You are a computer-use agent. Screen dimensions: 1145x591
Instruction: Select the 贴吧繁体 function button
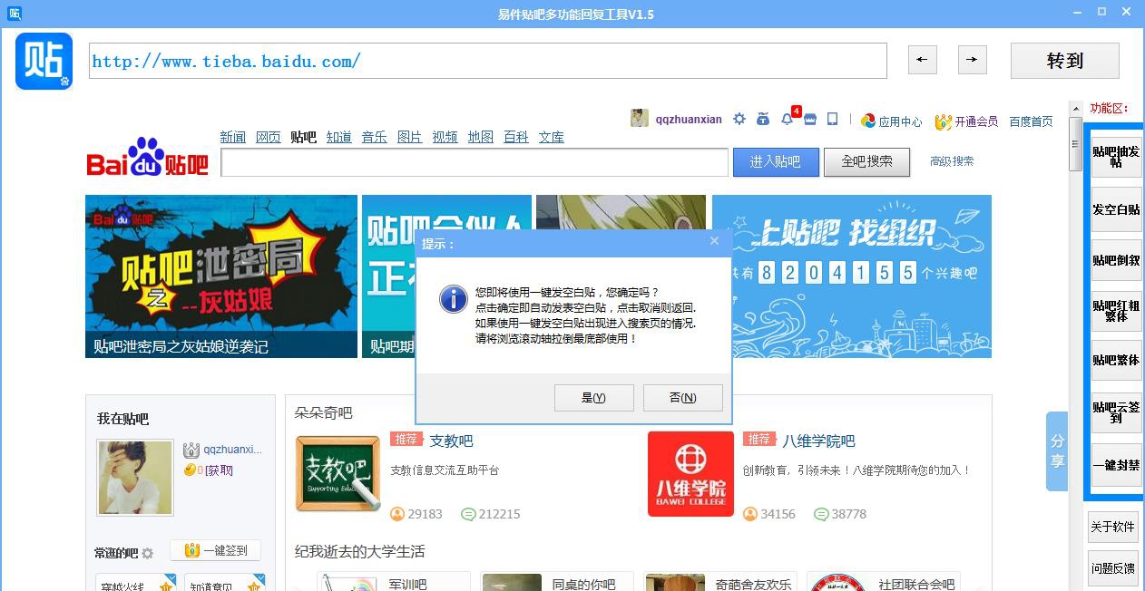tap(1116, 360)
